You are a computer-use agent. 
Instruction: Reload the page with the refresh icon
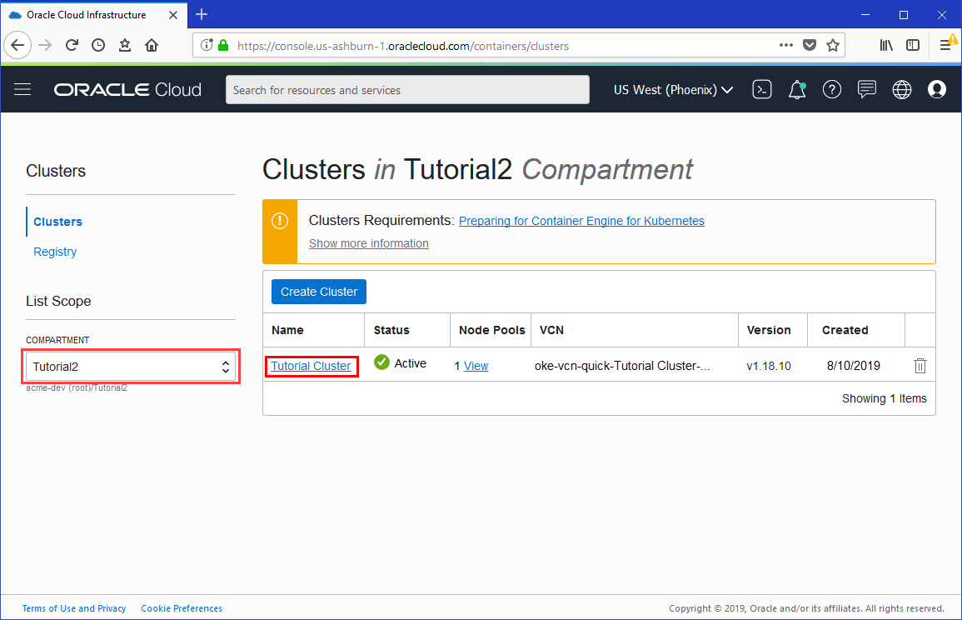click(x=72, y=46)
